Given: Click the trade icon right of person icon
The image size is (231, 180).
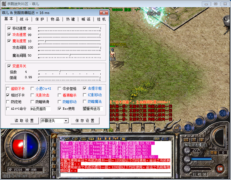Looking at the screenshot, I should click(x=201, y=140).
